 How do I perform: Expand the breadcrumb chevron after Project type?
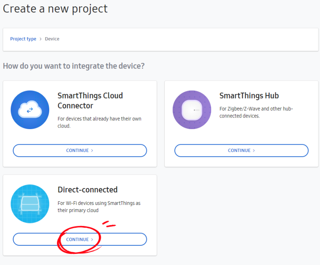40,39
